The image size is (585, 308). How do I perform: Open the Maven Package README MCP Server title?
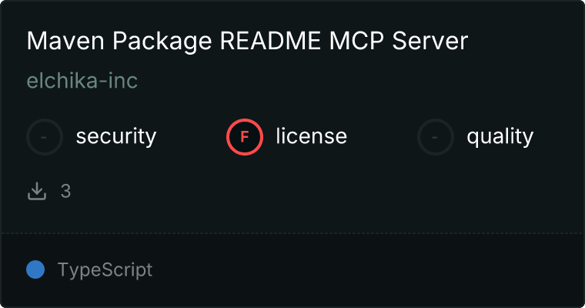[x=247, y=41]
